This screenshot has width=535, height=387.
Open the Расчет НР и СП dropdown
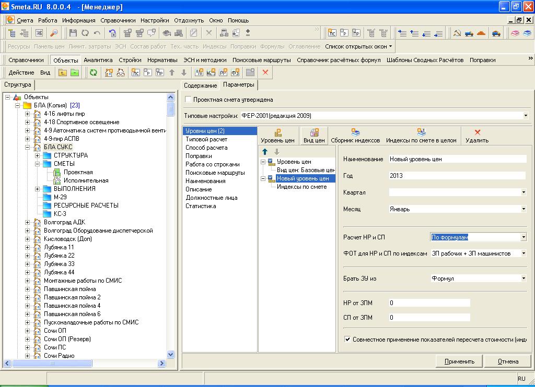tap(524, 237)
